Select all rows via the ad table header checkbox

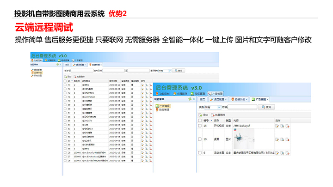click(x=200, y=120)
